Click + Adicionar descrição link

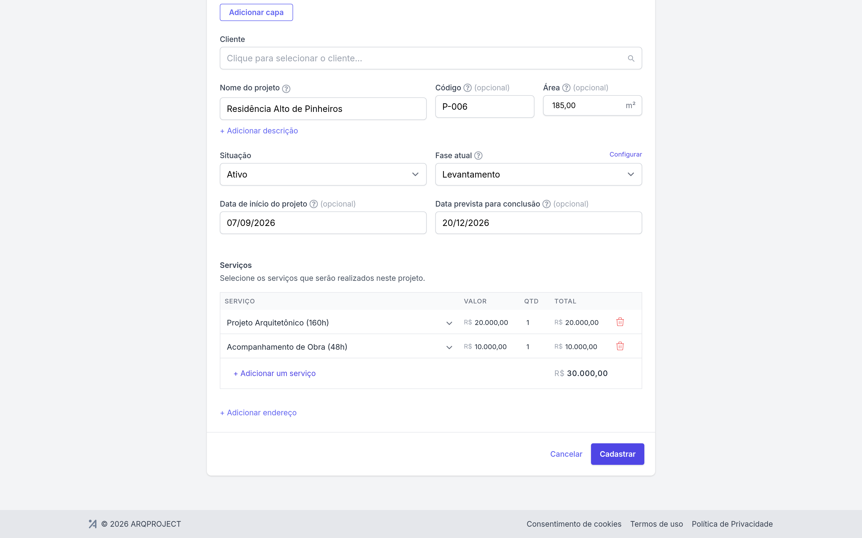point(259,131)
